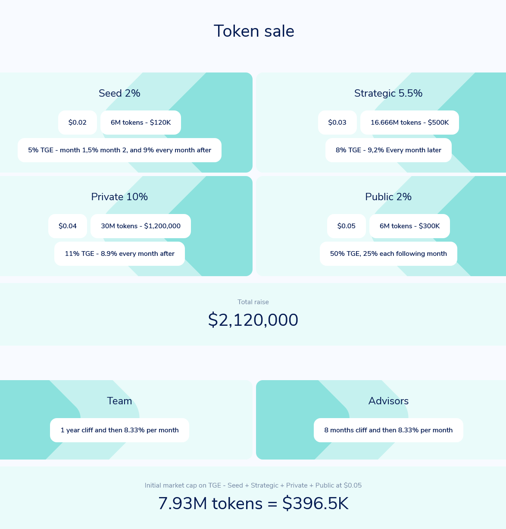The width and height of the screenshot is (506, 529).
Task: Select the Strategic 5.5% title
Action: pyautogui.click(x=388, y=93)
